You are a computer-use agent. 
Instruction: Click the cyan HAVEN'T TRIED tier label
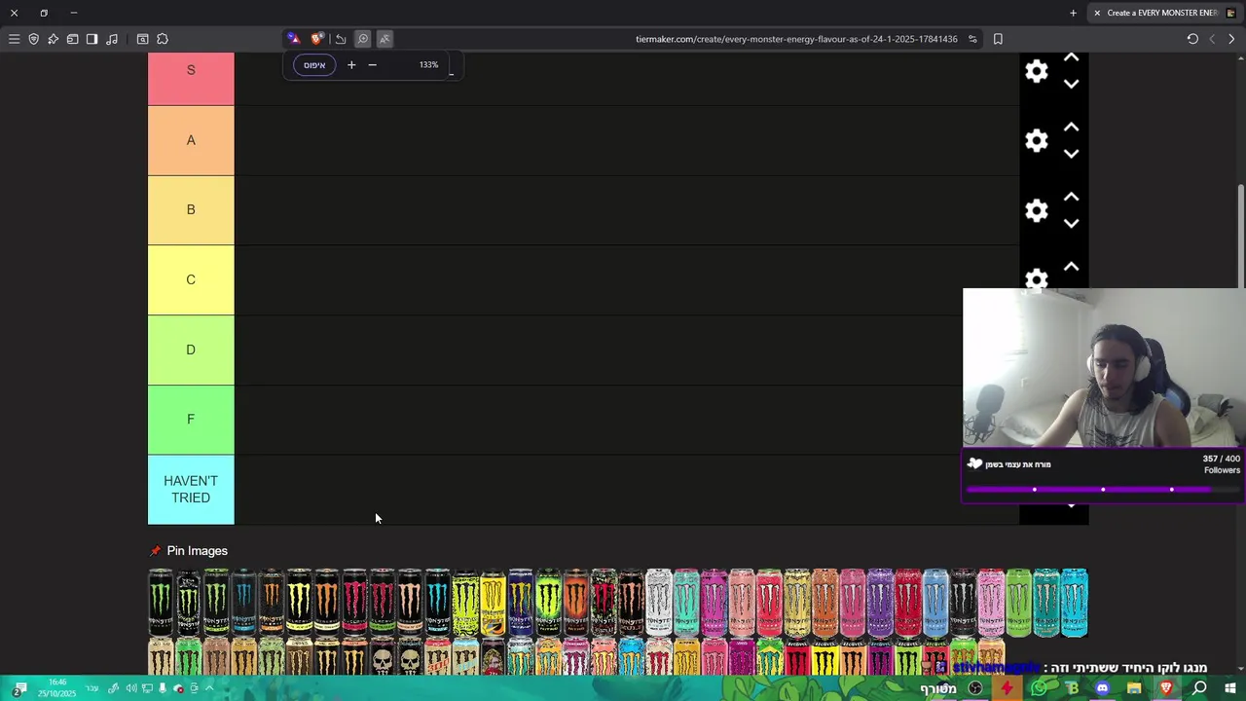[191, 490]
